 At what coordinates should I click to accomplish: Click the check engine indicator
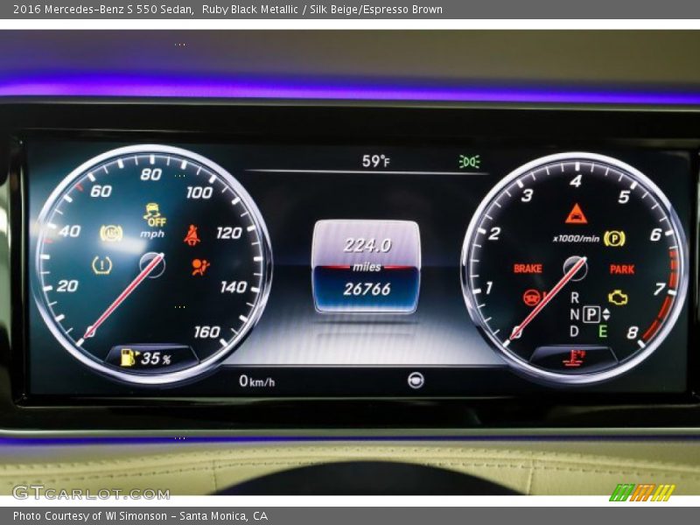[617, 297]
